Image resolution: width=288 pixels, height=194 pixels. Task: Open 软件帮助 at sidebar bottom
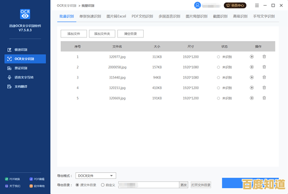coord(37,186)
